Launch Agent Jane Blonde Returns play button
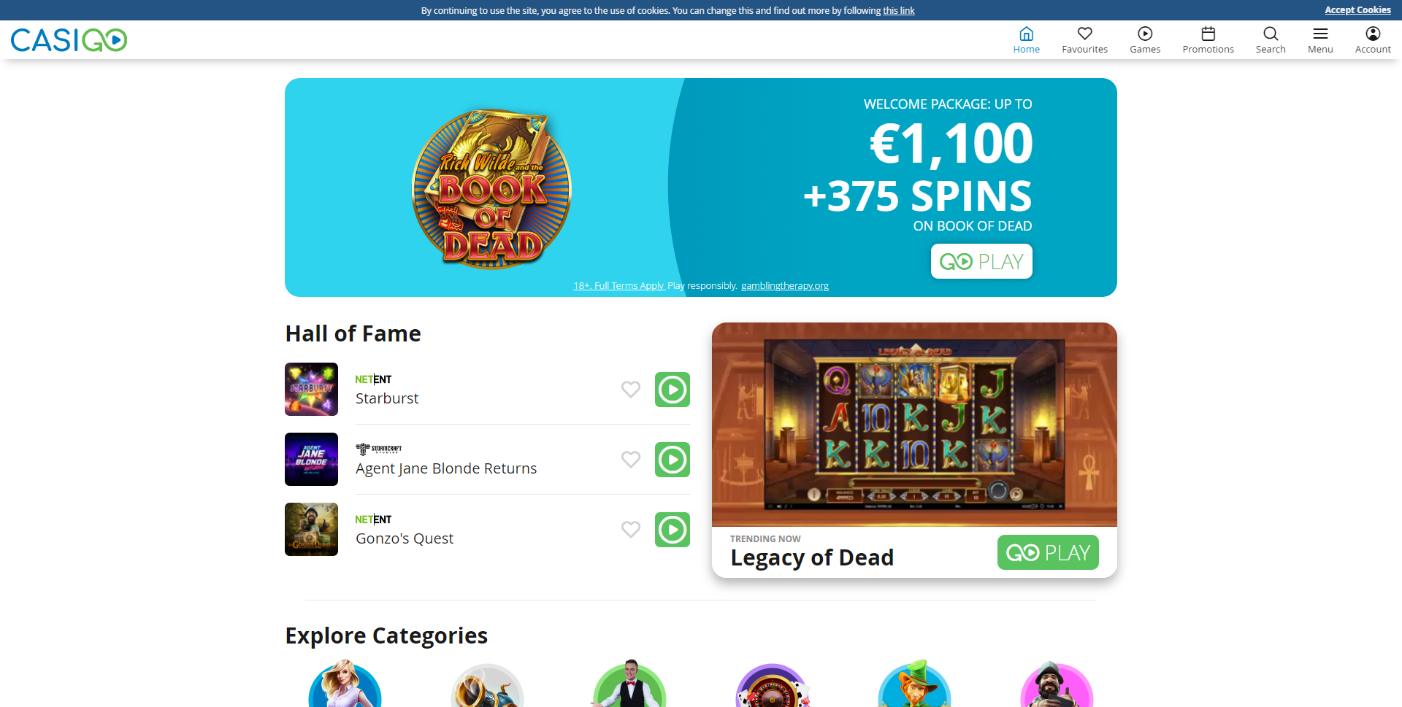Image resolution: width=1402 pixels, height=707 pixels. coord(673,460)
